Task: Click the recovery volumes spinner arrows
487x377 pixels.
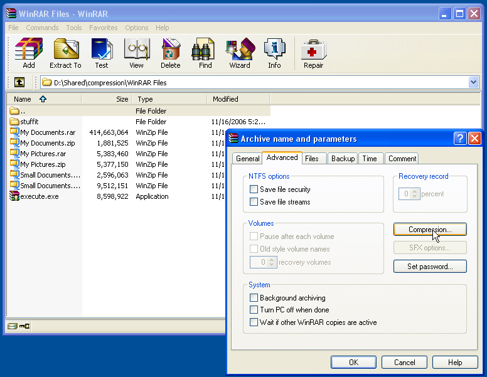Action: [272, 262]
